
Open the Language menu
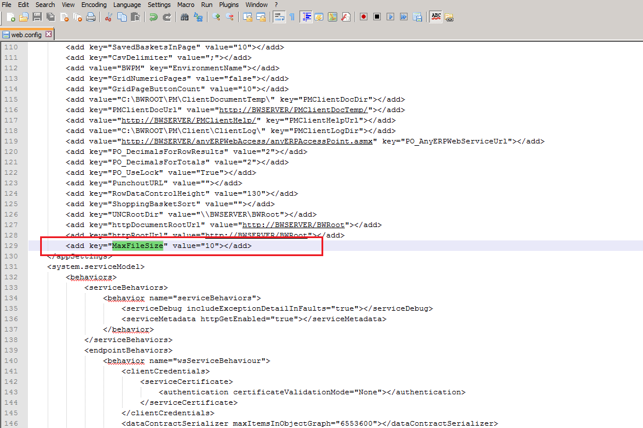127,5
